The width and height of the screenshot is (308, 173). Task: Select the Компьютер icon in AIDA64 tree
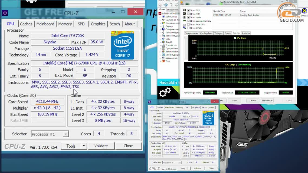click(x=163, y=17)
